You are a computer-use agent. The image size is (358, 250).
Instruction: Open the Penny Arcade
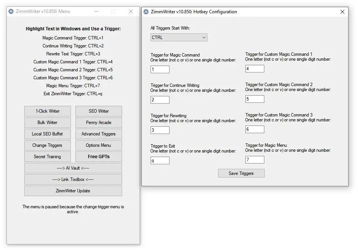98,122
